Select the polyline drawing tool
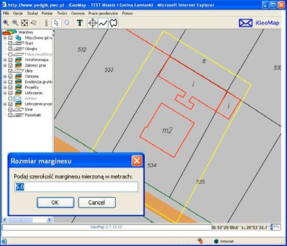The width and height of the screenshot is (287, 246). coord(103,23)
